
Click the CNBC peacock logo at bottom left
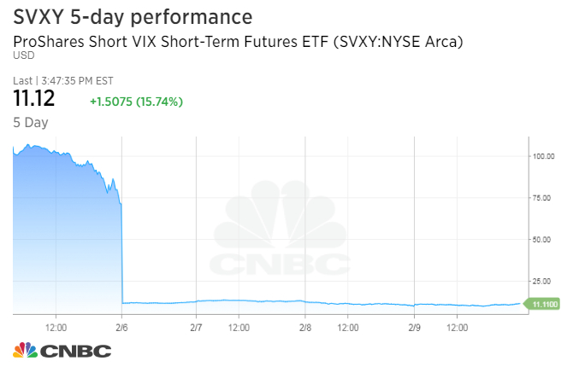click(62, 351)
